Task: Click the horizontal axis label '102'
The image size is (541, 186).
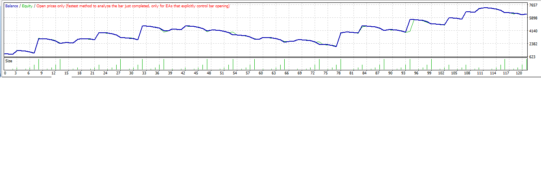Action: tap(441, 73)
